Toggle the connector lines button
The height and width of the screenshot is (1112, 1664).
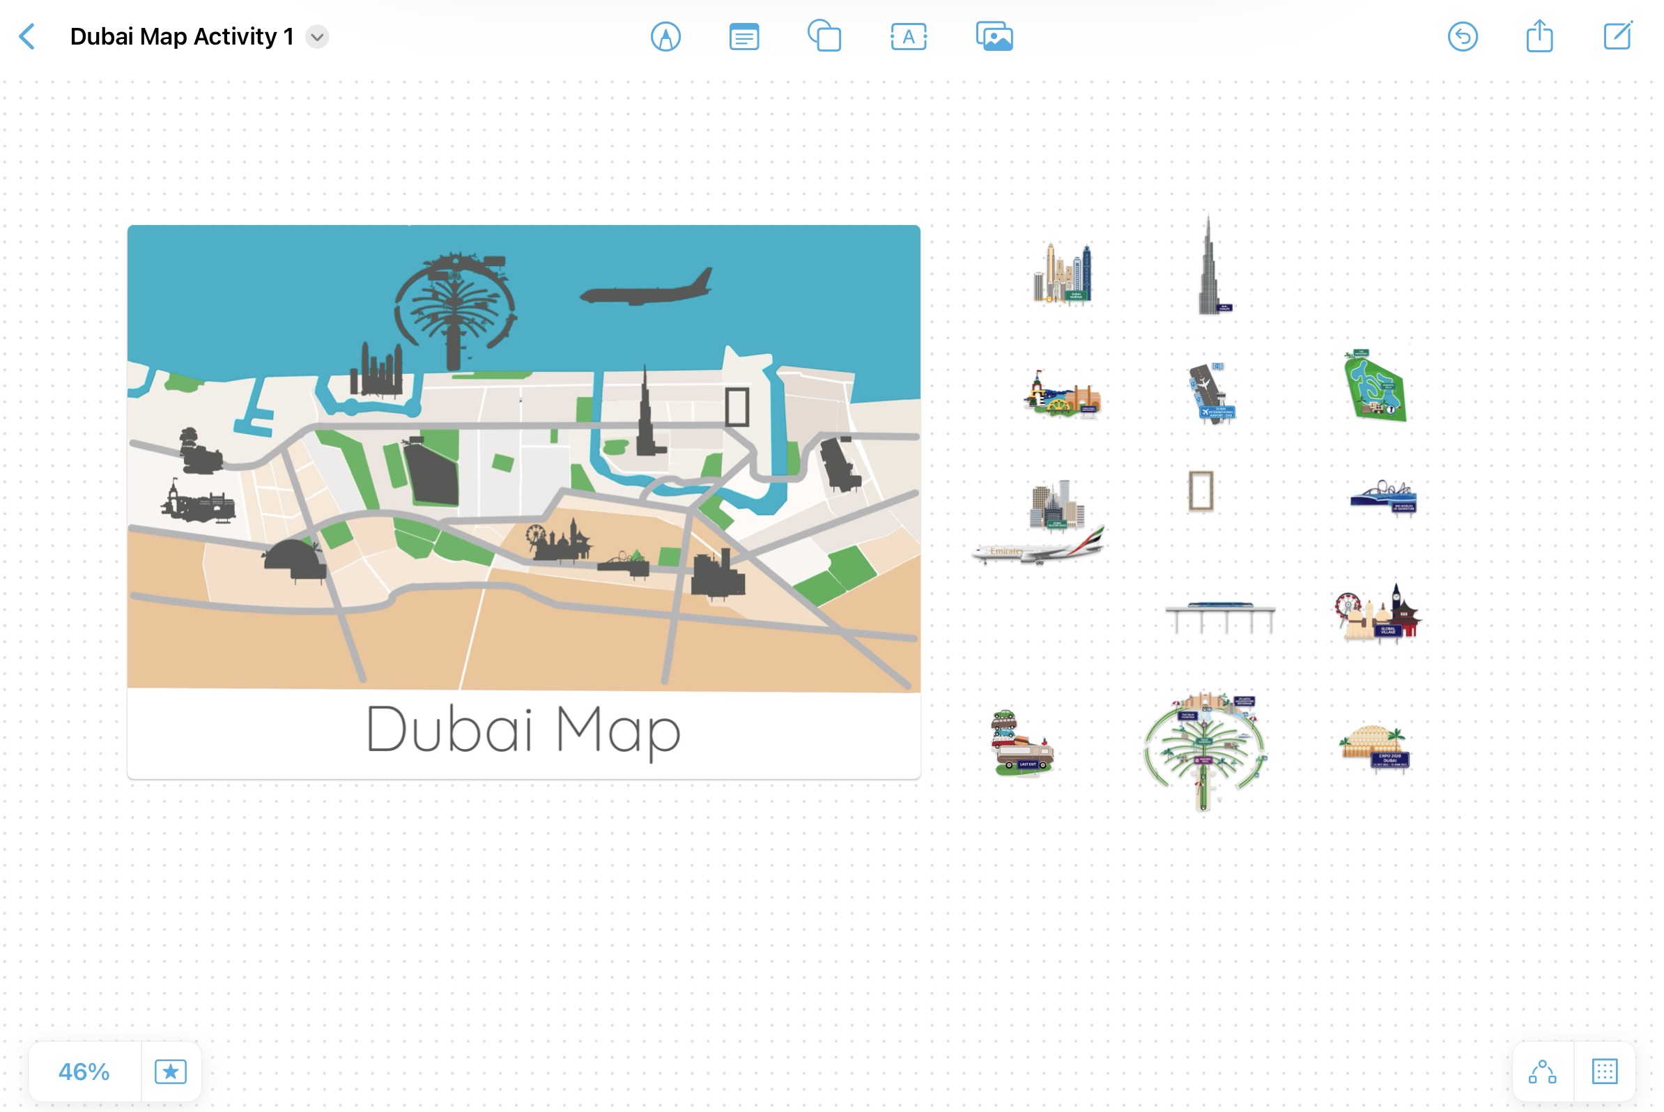coord(1542,1071)
